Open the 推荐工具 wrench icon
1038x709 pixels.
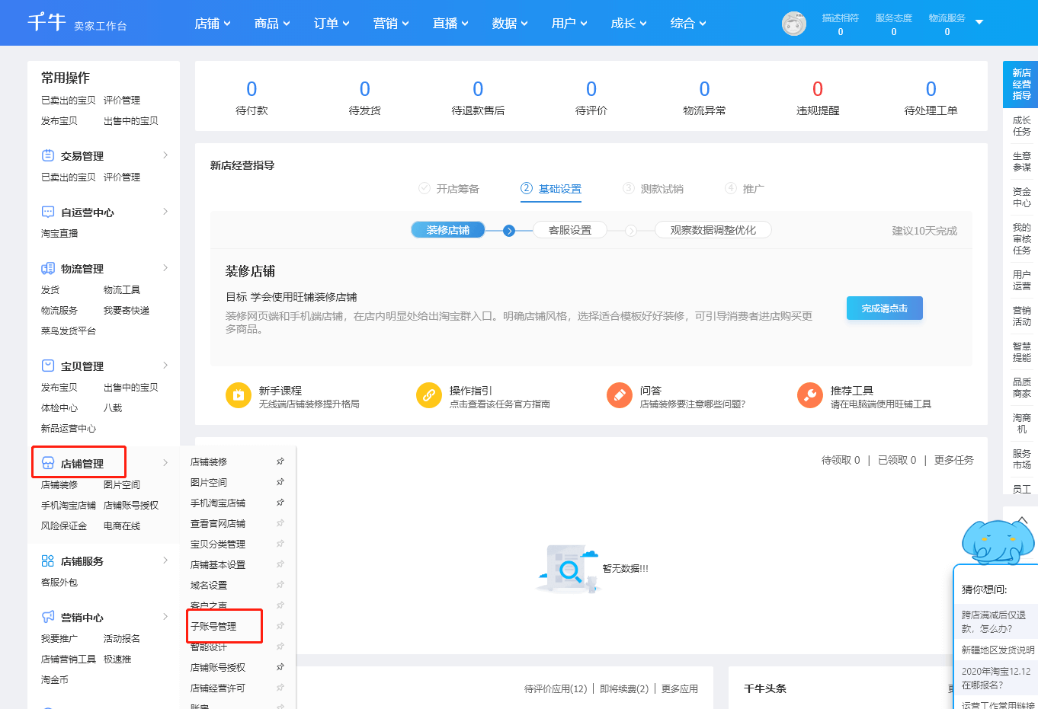[810, 395]
